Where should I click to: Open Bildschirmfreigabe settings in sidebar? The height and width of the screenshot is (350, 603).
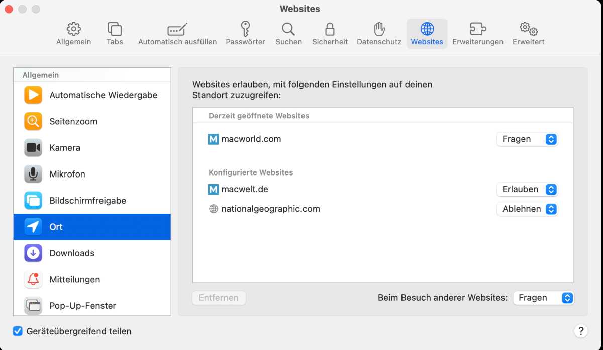[x=87, y=201]
